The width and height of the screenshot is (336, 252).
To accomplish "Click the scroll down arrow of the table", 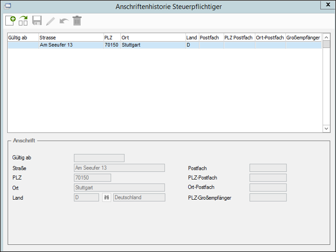I will [326, 129].
